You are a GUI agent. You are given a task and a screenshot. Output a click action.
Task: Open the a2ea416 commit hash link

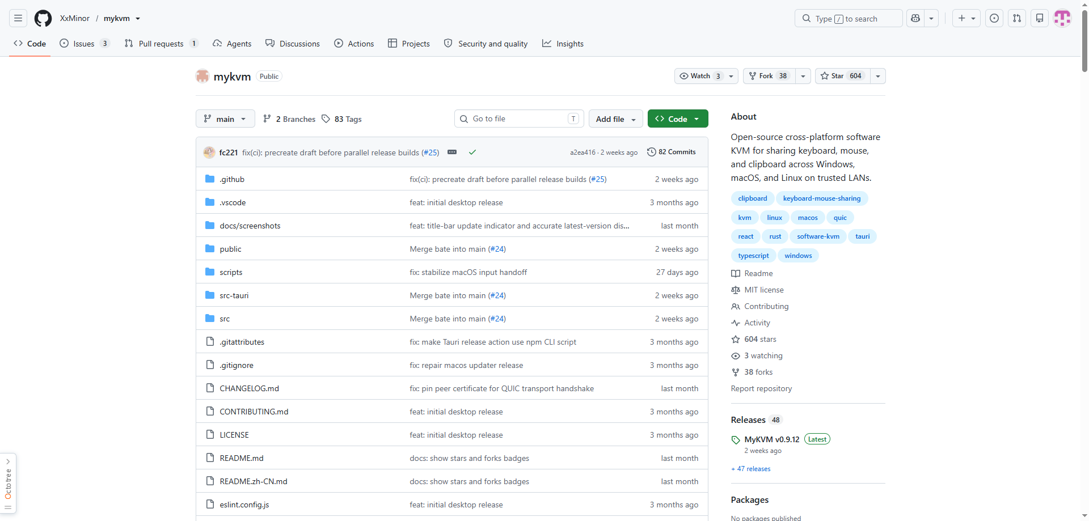click(583, 152)
